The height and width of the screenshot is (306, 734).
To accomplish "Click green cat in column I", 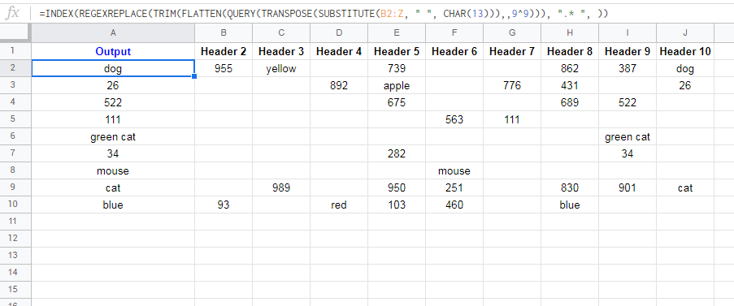I will click(628, 137).
